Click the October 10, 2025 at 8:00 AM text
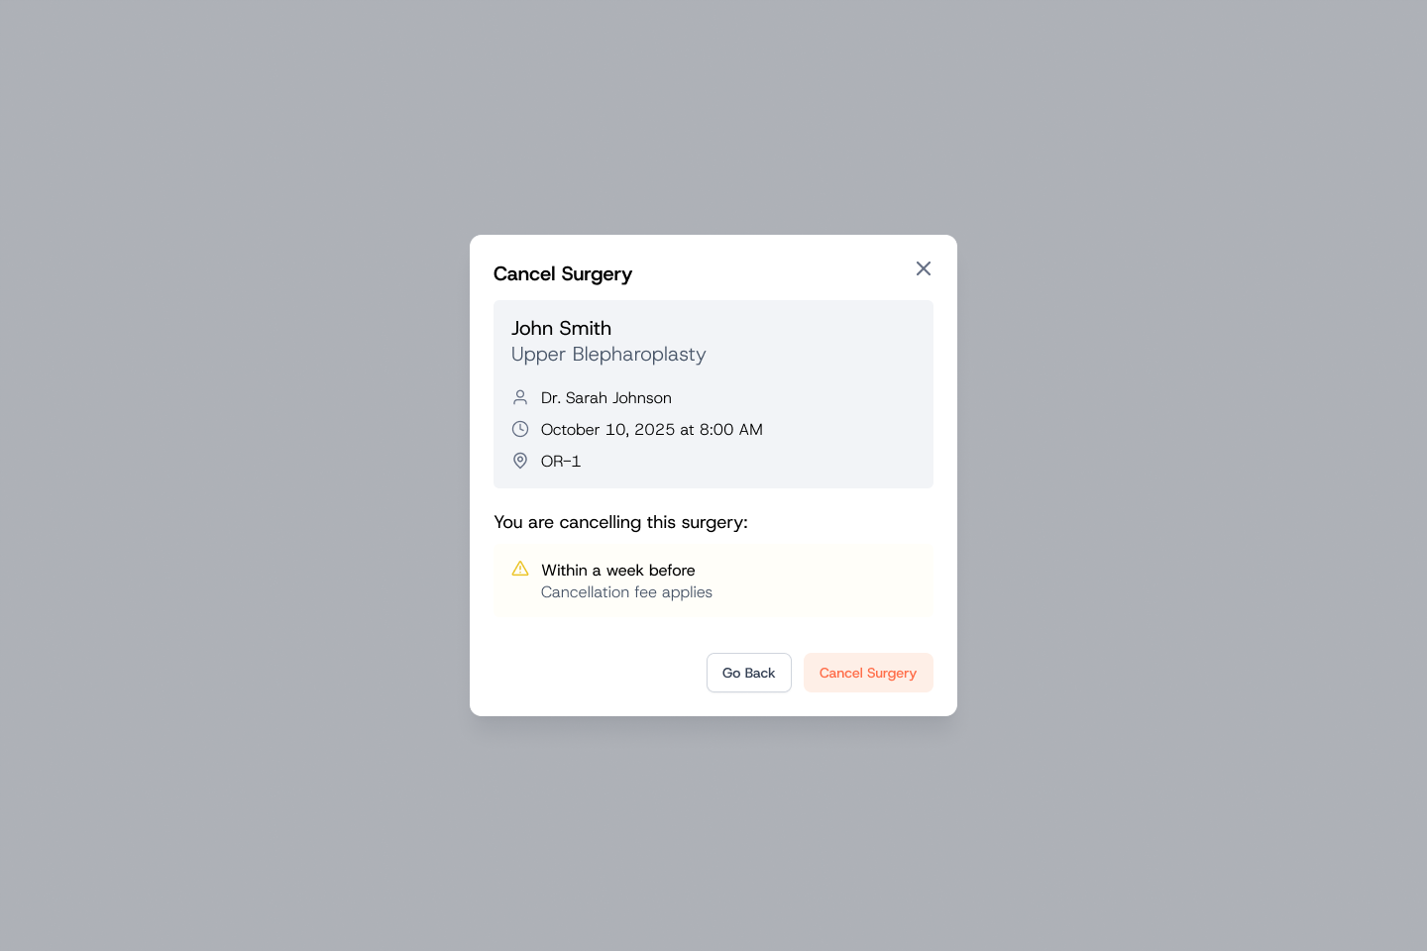1427x951 pixels. [x=652, y=429]
